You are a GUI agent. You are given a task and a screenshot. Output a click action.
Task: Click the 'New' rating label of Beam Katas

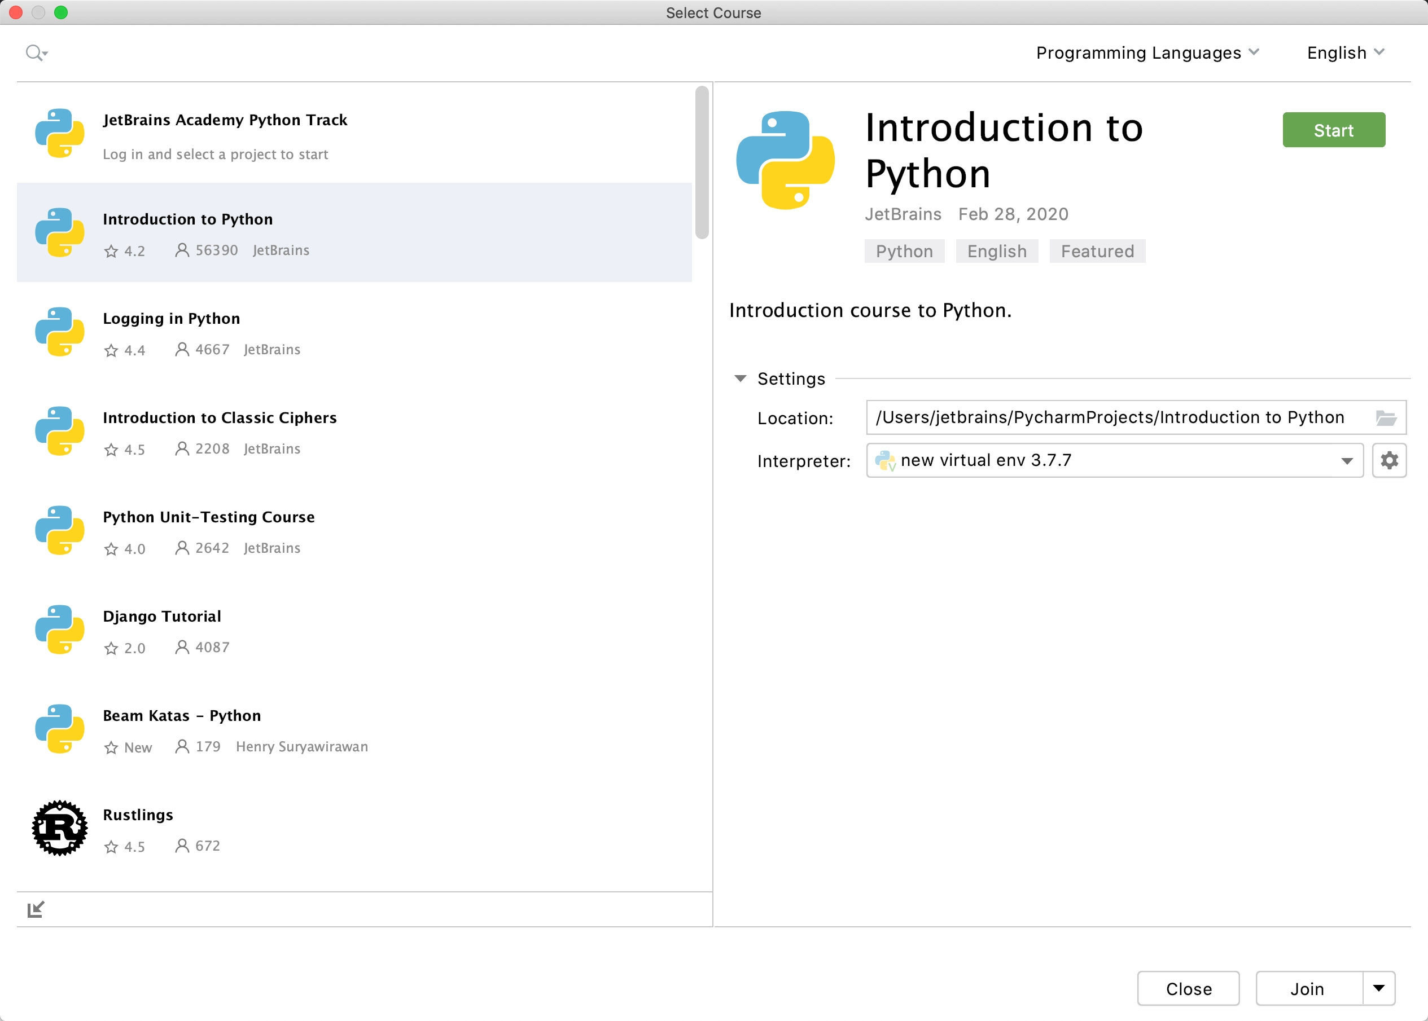pyautogui.click(x=138, y=747)
